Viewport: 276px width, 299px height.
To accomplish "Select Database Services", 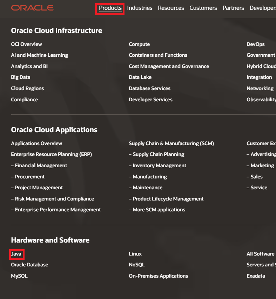I will click(x=149, y=88).
